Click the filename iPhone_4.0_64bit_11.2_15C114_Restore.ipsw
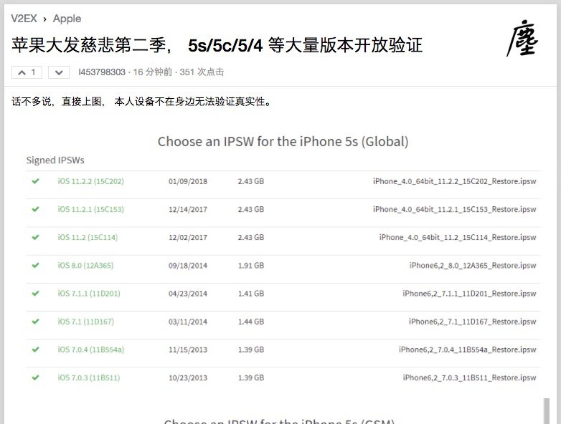Image resolution: width=561 pixels, height=424 pixels. [458, 237]
